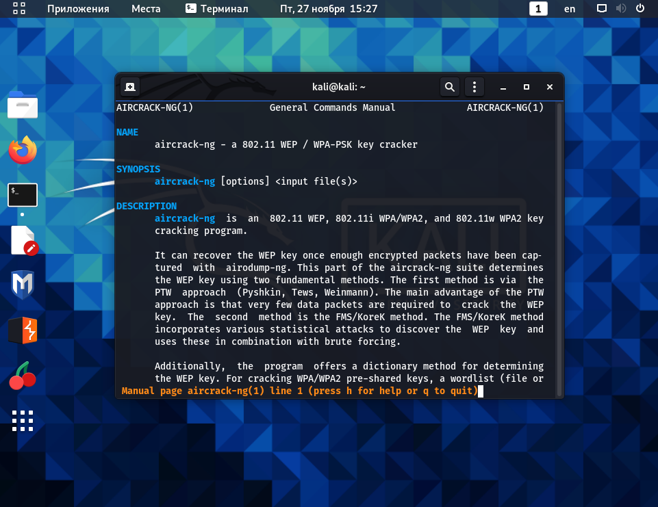Open the en keyboard layout menu

point(570,8)
